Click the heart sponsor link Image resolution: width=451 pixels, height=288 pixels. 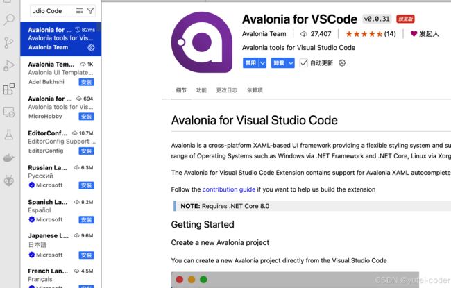[425, 34]
